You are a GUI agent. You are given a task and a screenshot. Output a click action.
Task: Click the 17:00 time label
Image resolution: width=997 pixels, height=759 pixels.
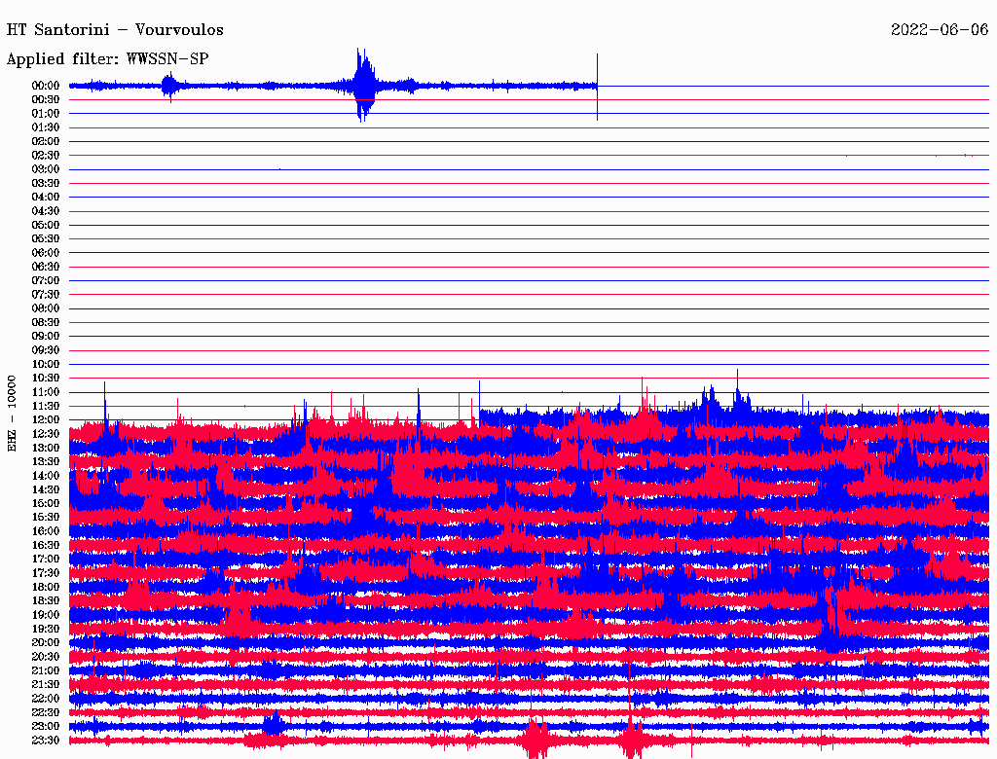[46, 559]
